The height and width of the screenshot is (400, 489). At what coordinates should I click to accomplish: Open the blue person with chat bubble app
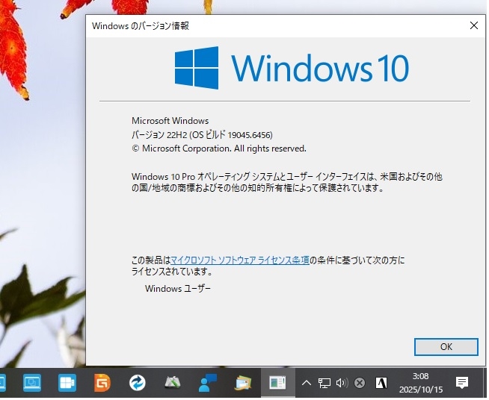(209, 384)
